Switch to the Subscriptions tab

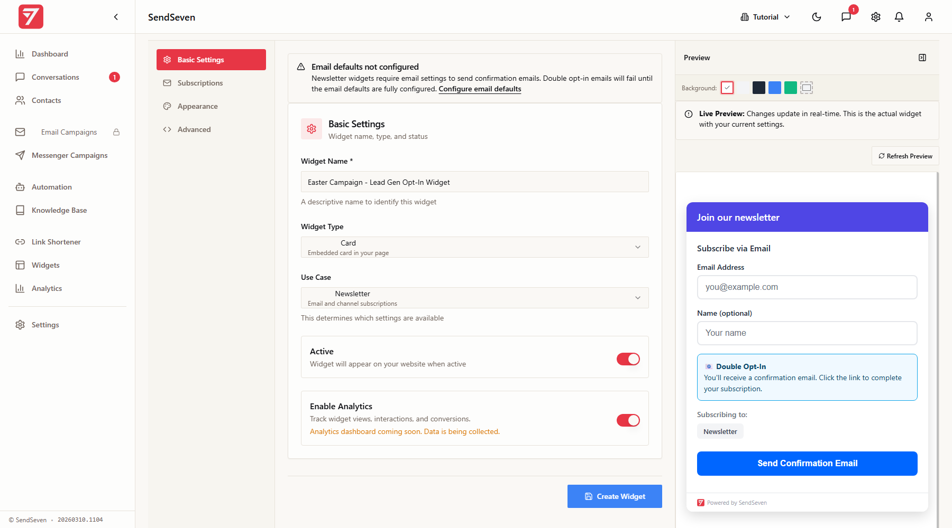point(211,83)
